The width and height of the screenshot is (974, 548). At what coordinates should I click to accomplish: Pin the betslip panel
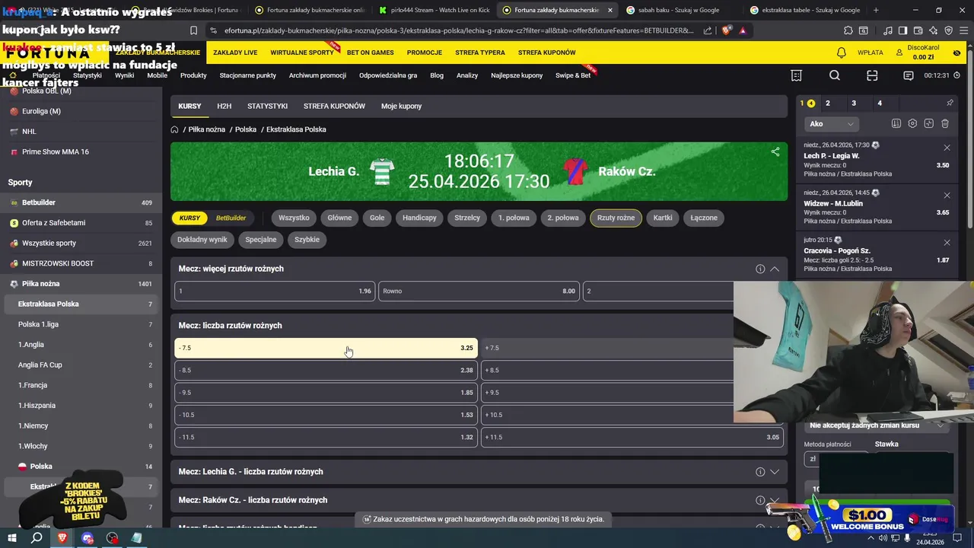tap(950, 103)
